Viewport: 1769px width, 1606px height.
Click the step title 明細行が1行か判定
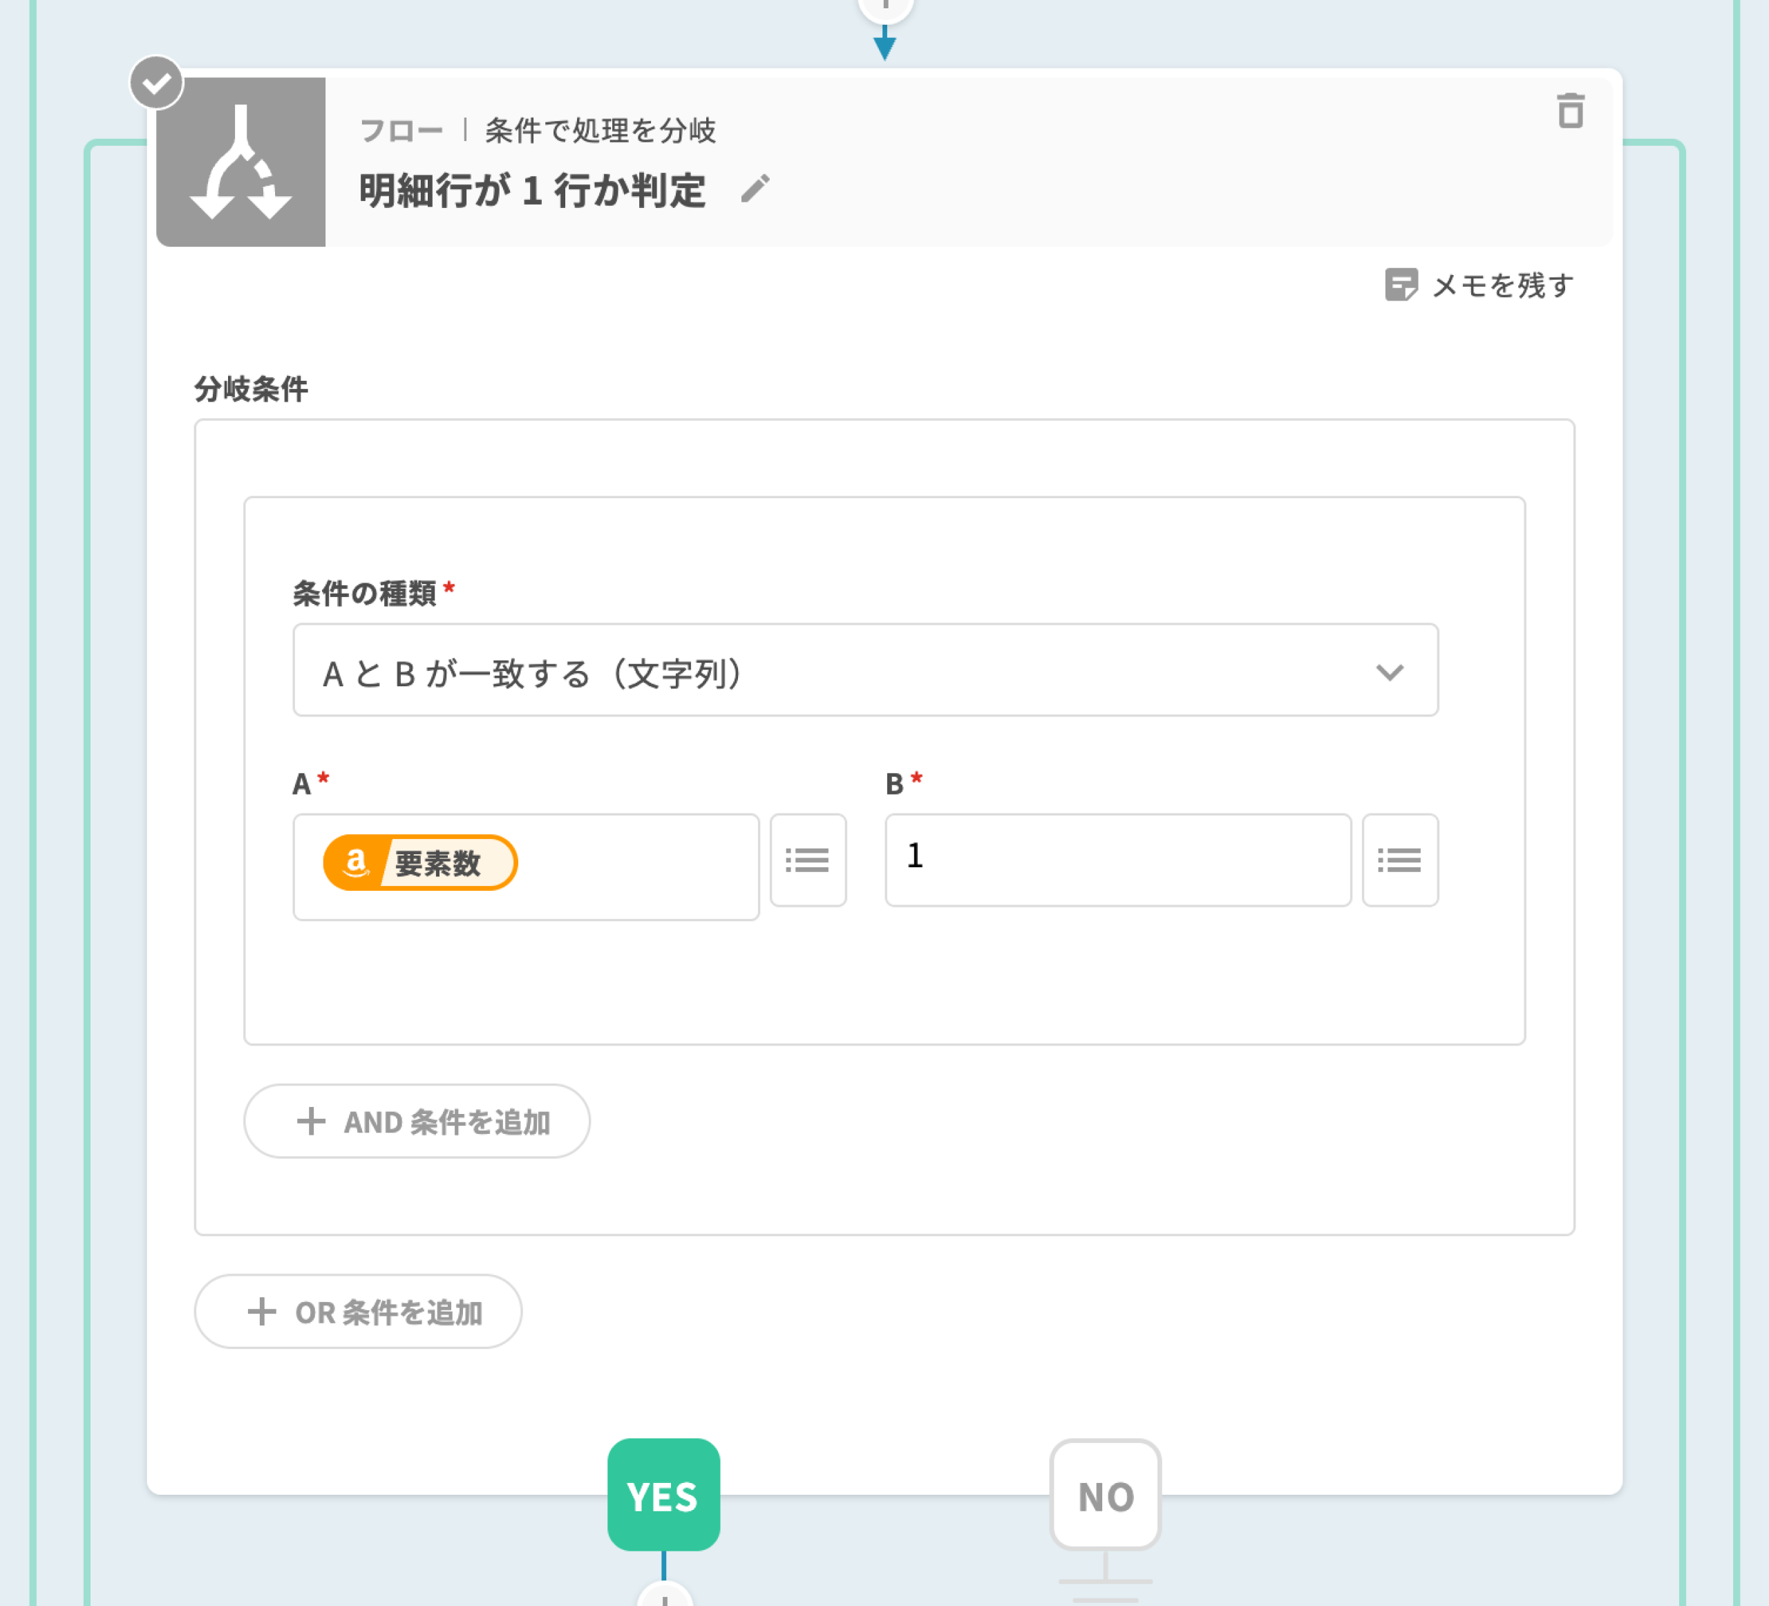coord(532,191)
